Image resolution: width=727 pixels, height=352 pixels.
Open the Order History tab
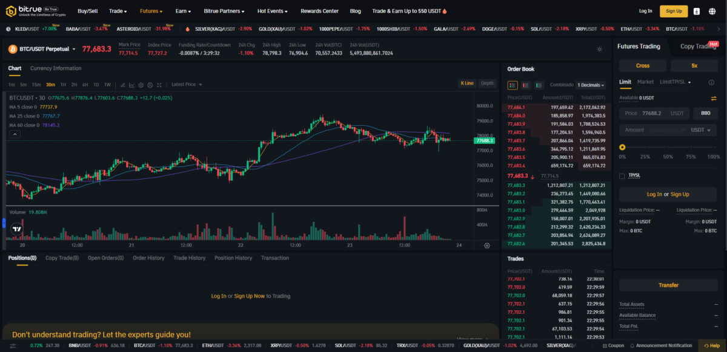tap(148, 258)
